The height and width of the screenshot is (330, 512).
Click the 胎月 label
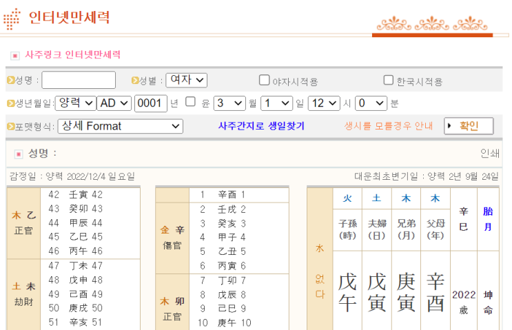(488, 219)
